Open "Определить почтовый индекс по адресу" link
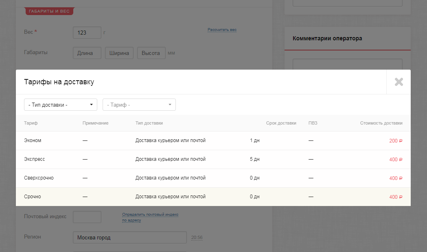The image size is (427, 252). pos(150,217)
